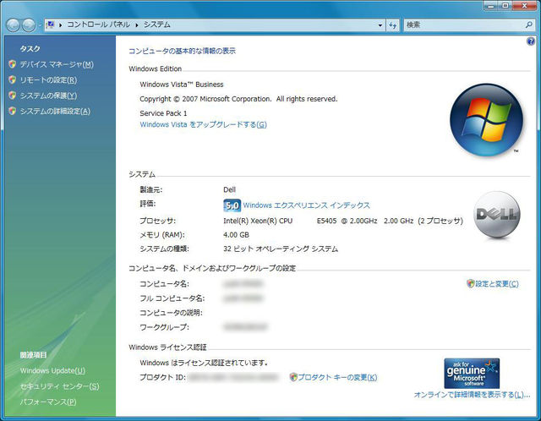
Task: Click the shield icon beside システムの保護
Action: point(13,96)
